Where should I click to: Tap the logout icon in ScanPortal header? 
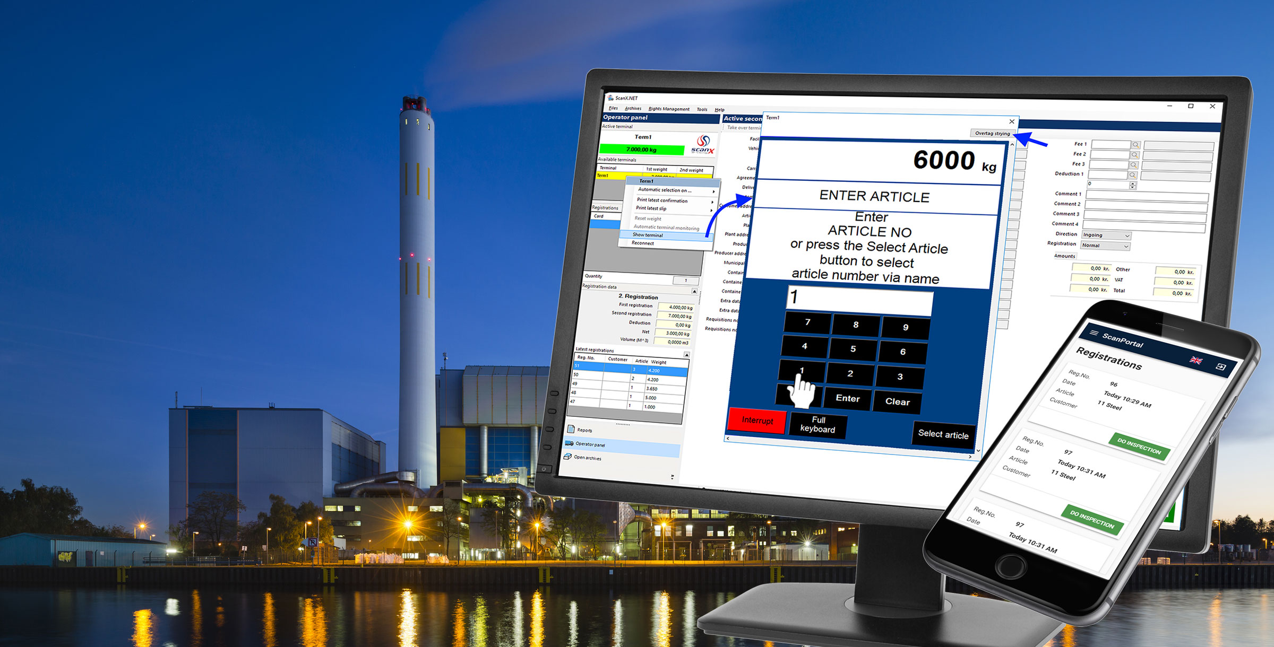tap(1221, 366)
